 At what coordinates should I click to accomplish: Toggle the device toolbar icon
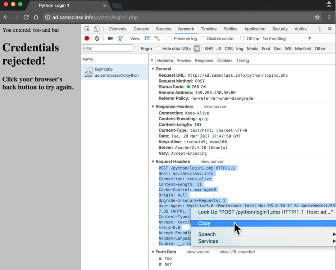click(x=96, y=29)
